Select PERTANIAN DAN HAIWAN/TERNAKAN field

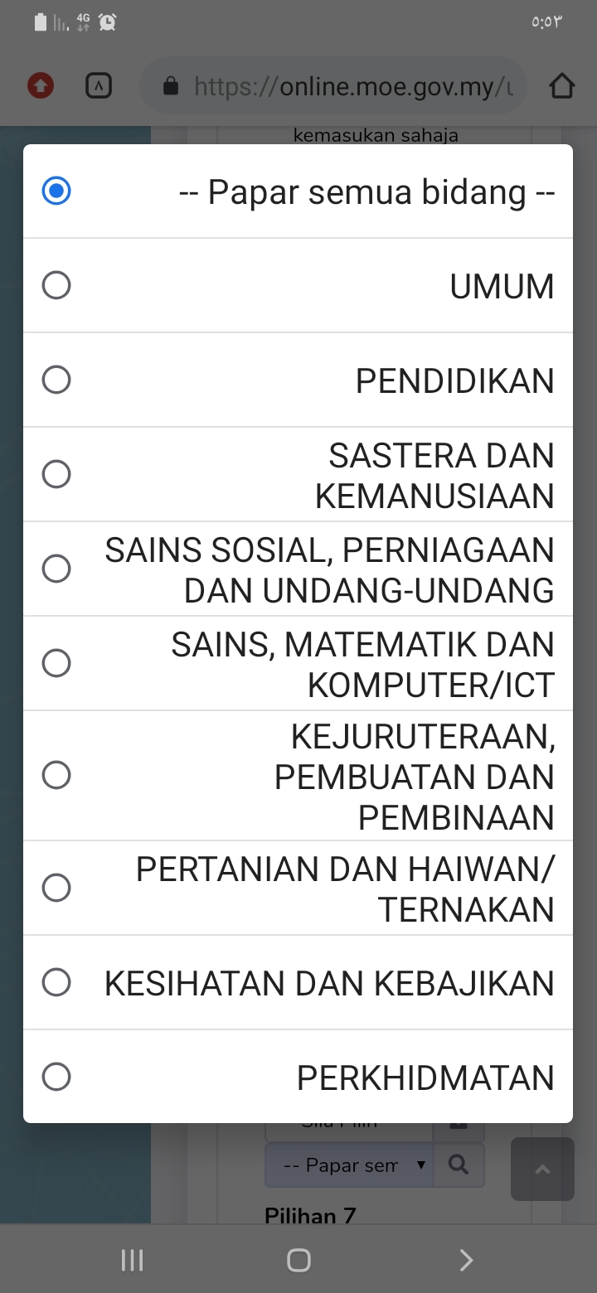tap(56, 889)
